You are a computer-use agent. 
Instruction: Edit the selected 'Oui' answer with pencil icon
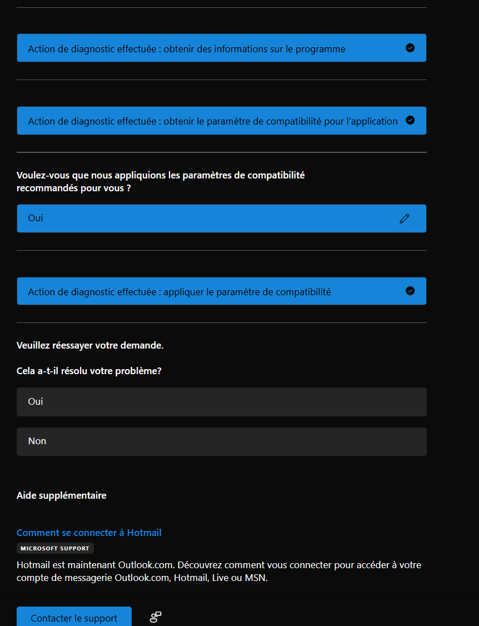click(405, 218)
